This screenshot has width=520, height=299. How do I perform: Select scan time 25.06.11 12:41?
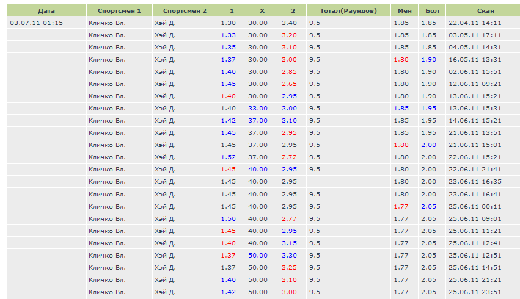(x=475, y=243)
